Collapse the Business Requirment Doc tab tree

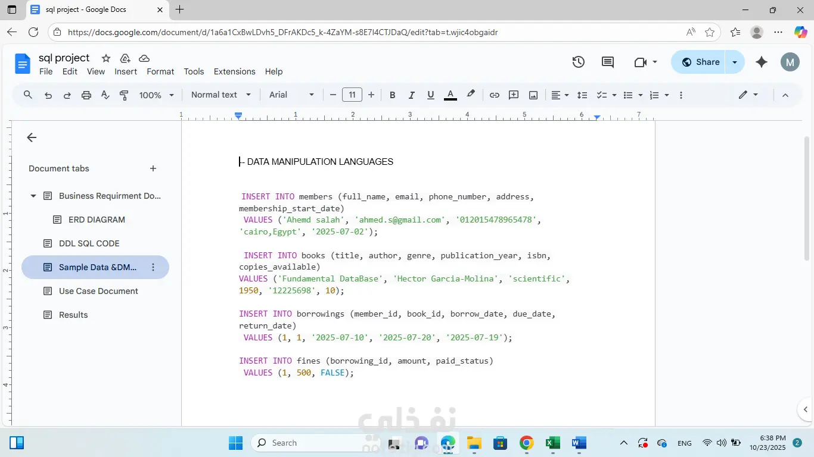33,196
